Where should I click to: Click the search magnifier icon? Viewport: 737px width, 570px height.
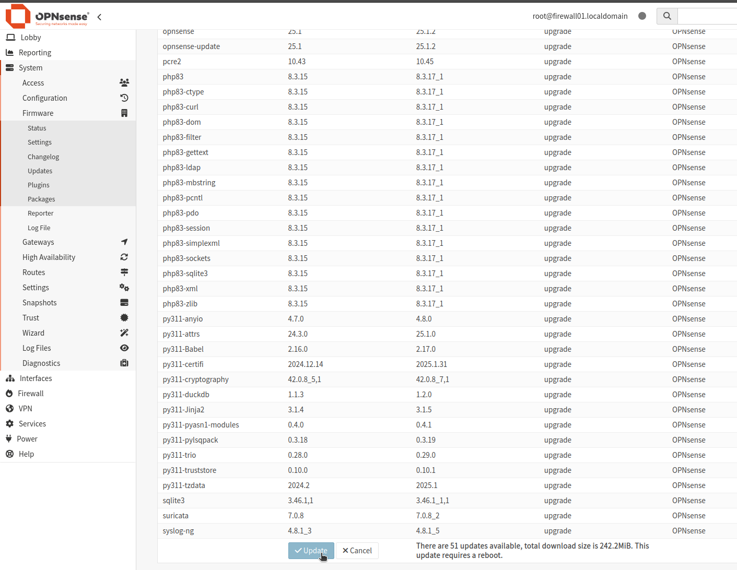coord(667,16)
